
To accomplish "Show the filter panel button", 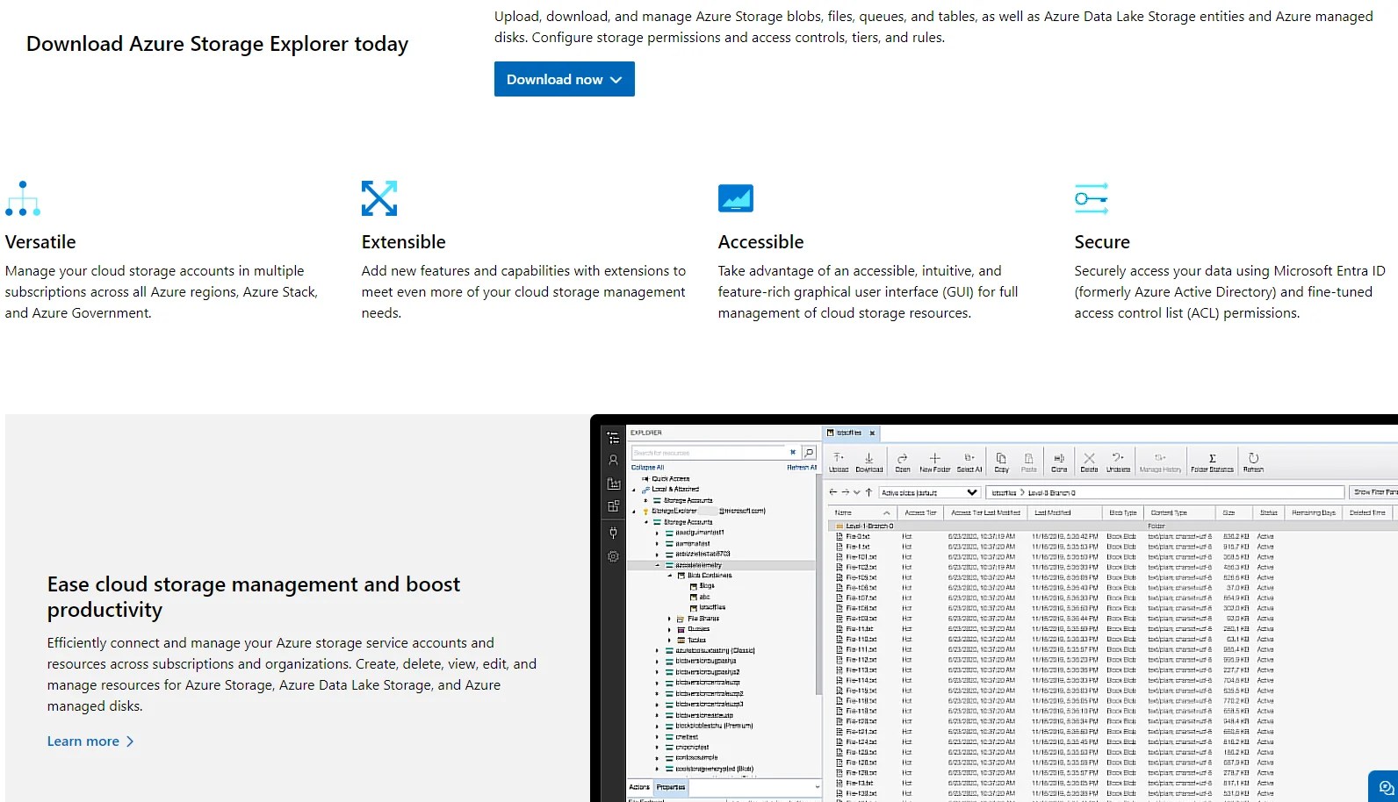I will click(1374, 492).
